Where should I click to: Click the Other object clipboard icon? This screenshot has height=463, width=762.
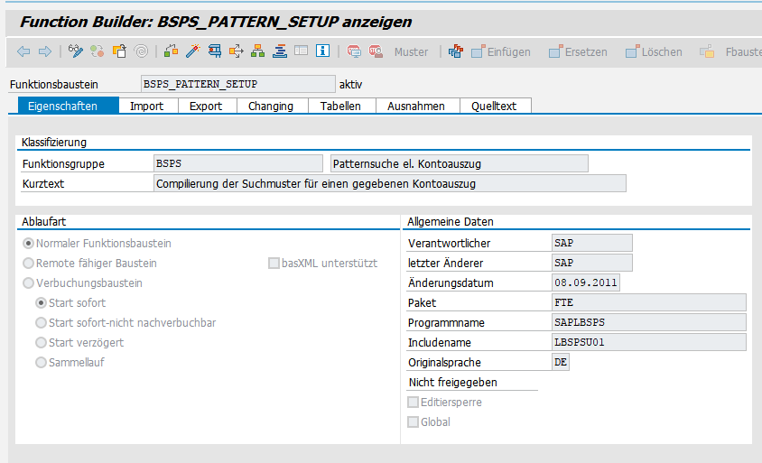119,51
